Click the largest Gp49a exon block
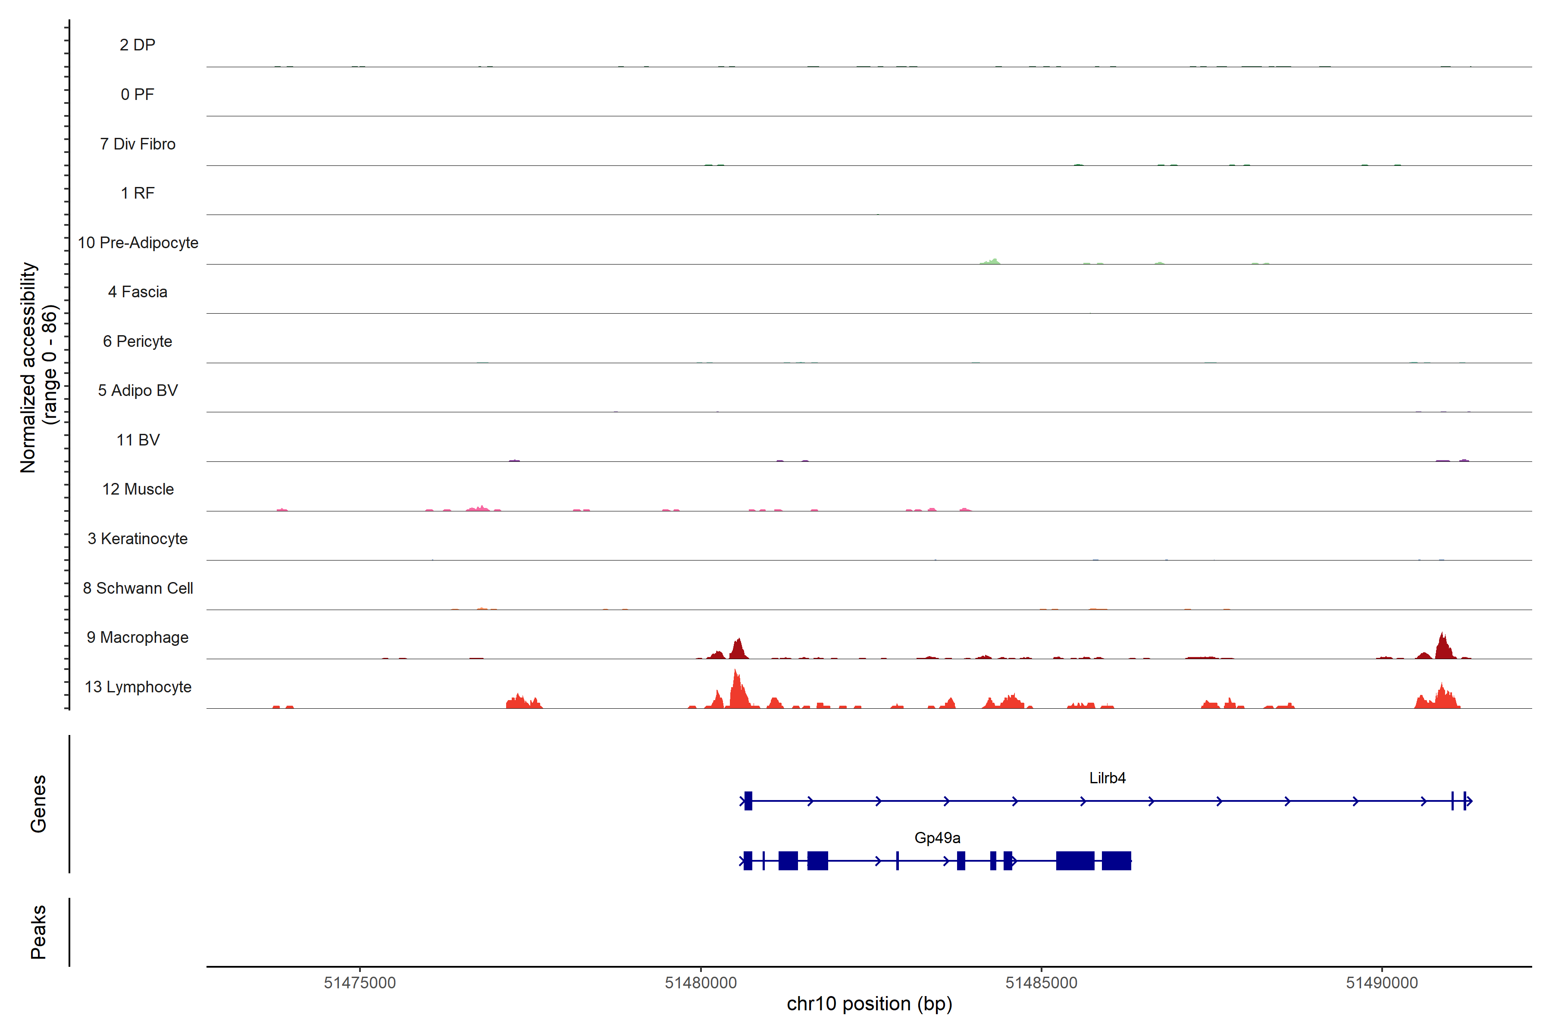The image size is (1552, 1034). point(1075,860)
